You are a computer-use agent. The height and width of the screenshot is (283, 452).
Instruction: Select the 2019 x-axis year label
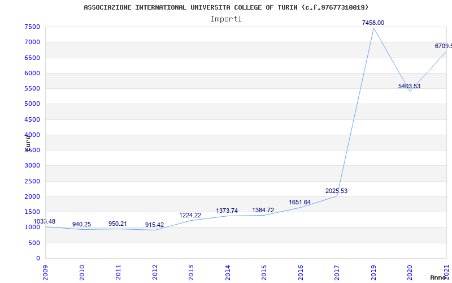click(373, 271)
